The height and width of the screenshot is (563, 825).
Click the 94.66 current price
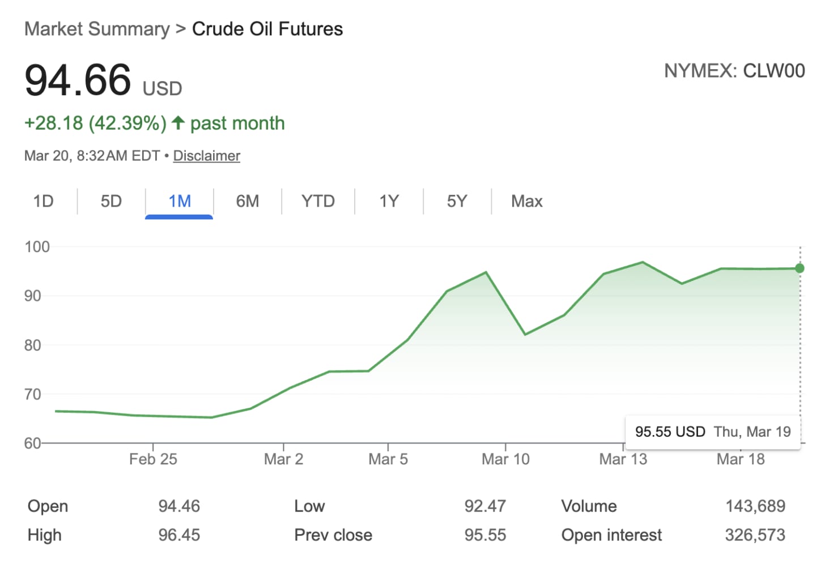click(78, 80)
